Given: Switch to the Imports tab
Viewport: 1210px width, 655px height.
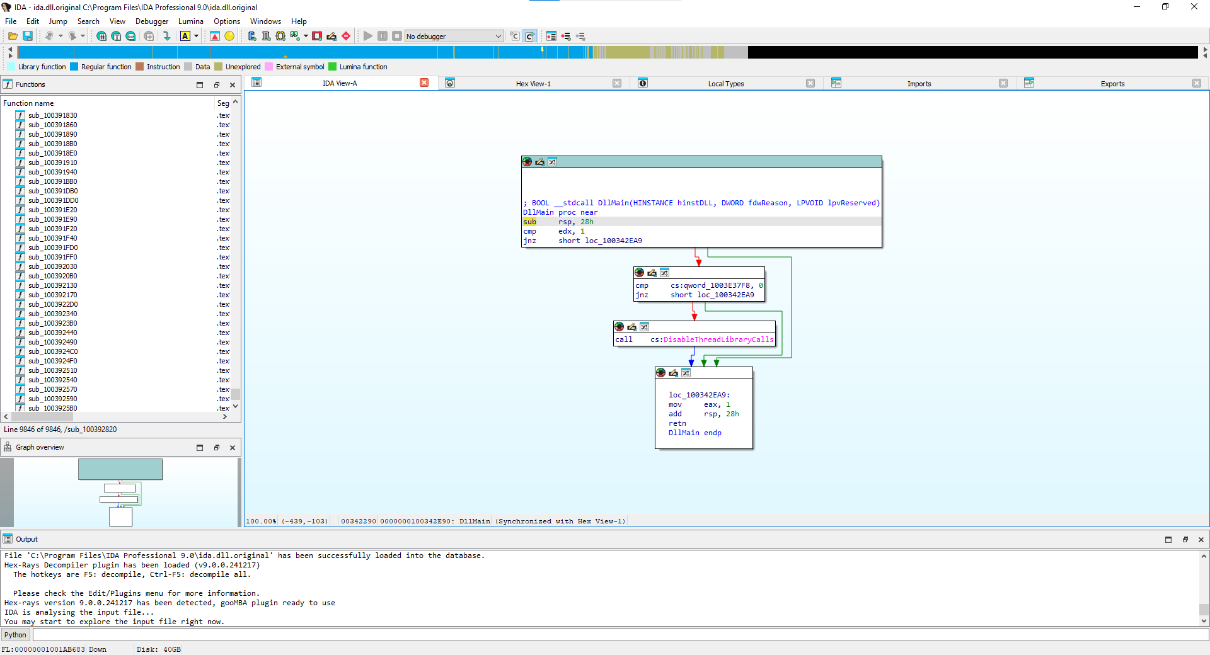Looking at the screenshot, I should [919, 83].
